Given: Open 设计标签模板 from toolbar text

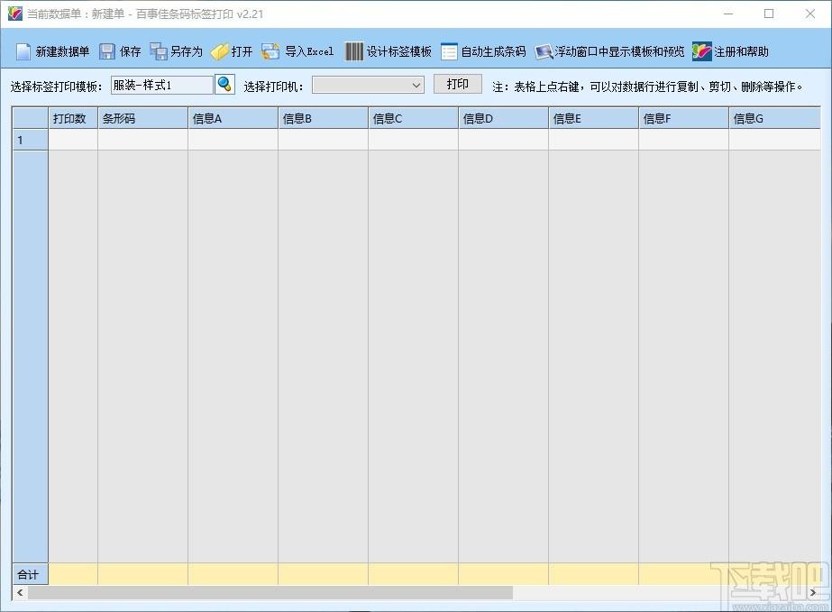Looking at the screenshot, I should click(399, 51).
